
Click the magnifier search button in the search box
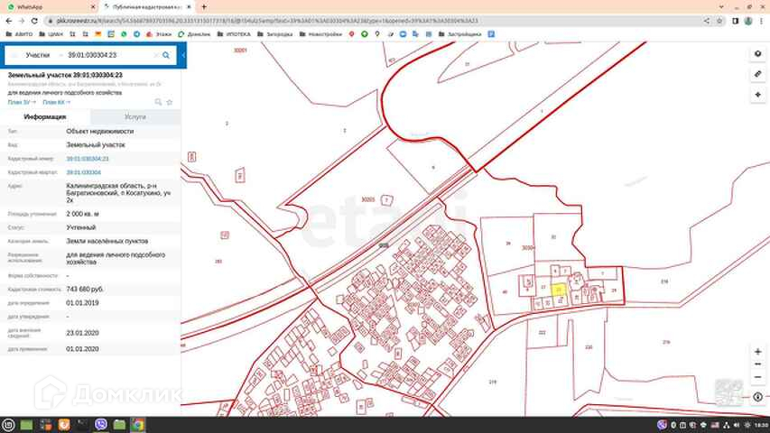pos(166,55)
